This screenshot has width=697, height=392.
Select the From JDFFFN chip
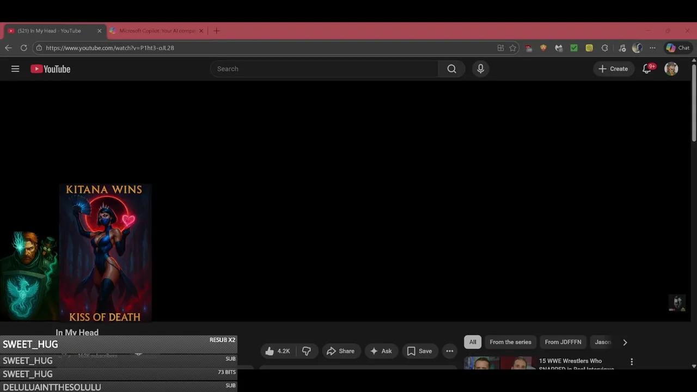click(x=563, y=342)
